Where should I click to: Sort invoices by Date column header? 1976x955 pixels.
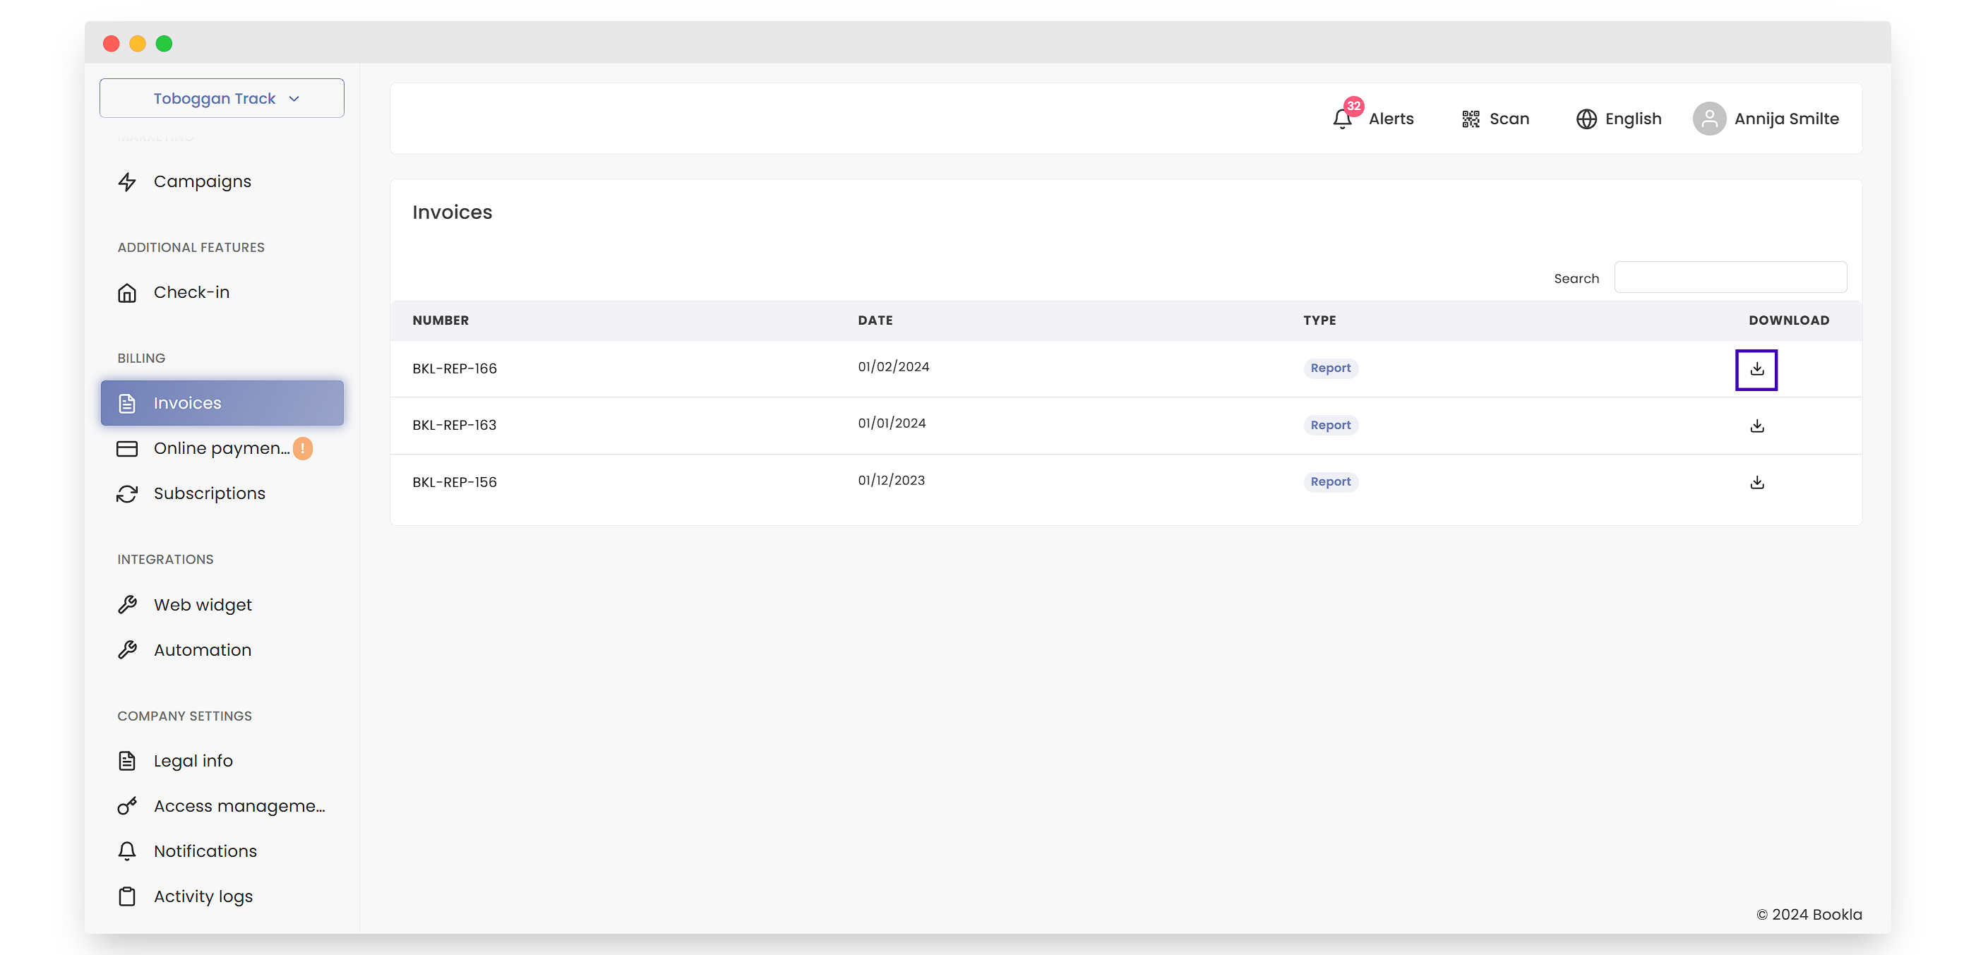875,320
